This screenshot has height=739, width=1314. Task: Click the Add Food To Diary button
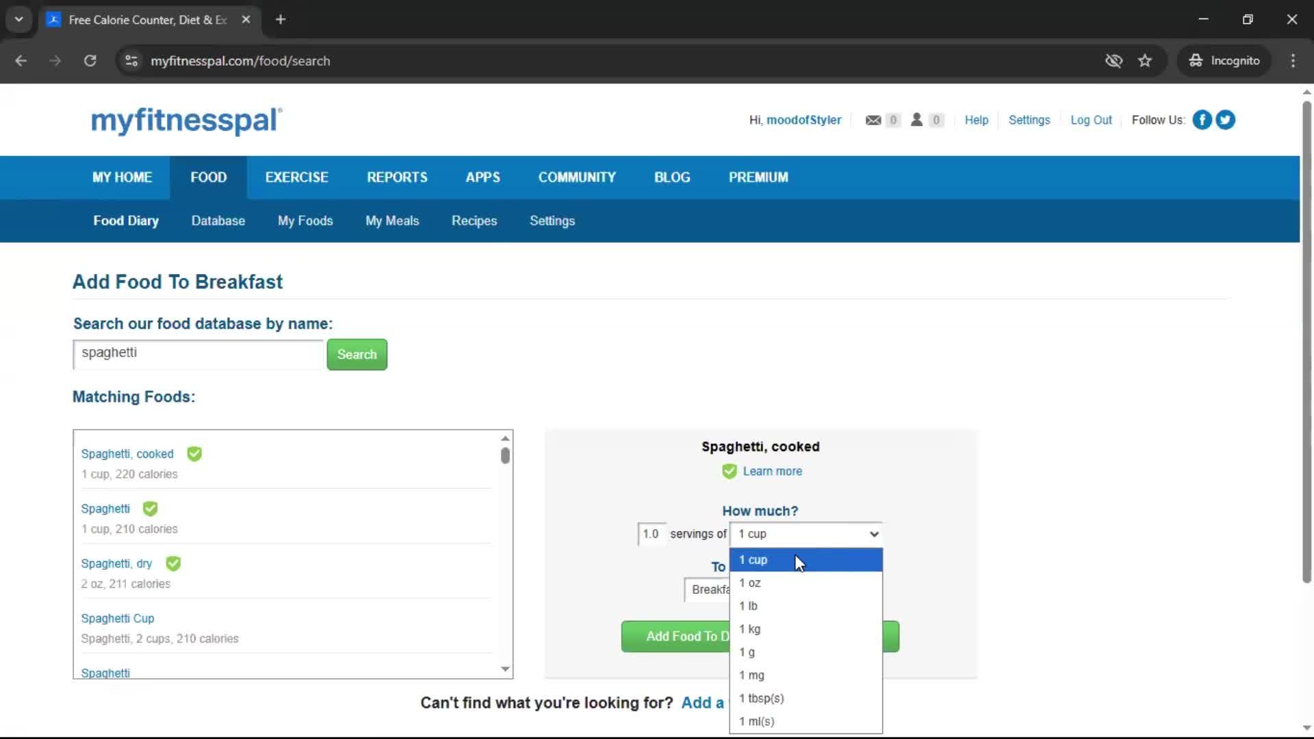[x=676, y=636]
